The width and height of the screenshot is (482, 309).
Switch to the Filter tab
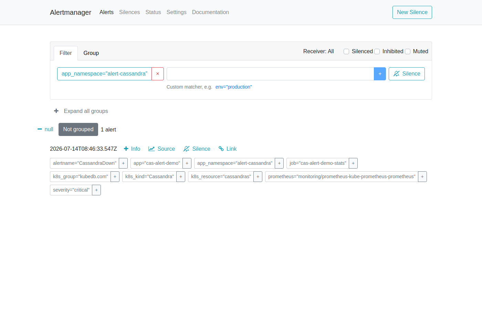[66, 53]
